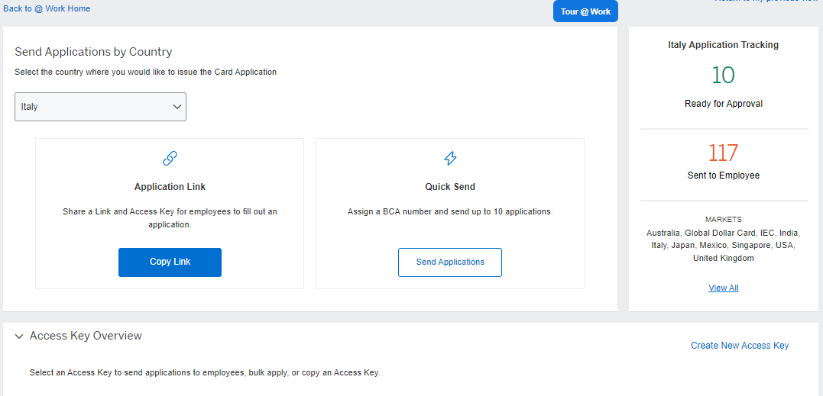Click the Sent to Employee label
Screen dimensions: 823x396
pyautogui.click(x=723, y=175)
